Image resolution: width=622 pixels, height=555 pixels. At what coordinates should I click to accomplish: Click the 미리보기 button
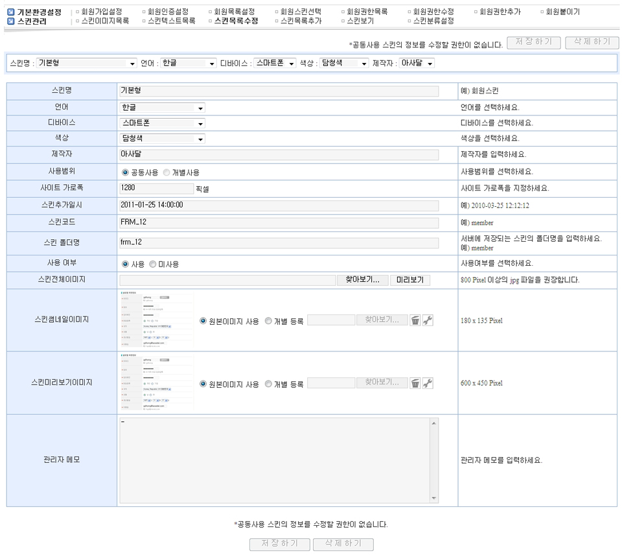pyautogui.click(x=409, y=280)
